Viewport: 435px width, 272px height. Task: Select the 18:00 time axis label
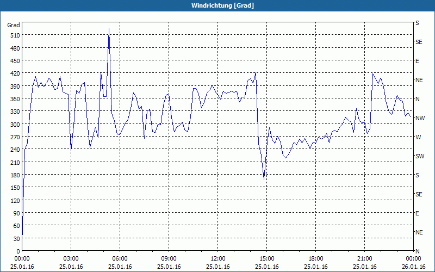pyautogui.click(x=316, y=259)
